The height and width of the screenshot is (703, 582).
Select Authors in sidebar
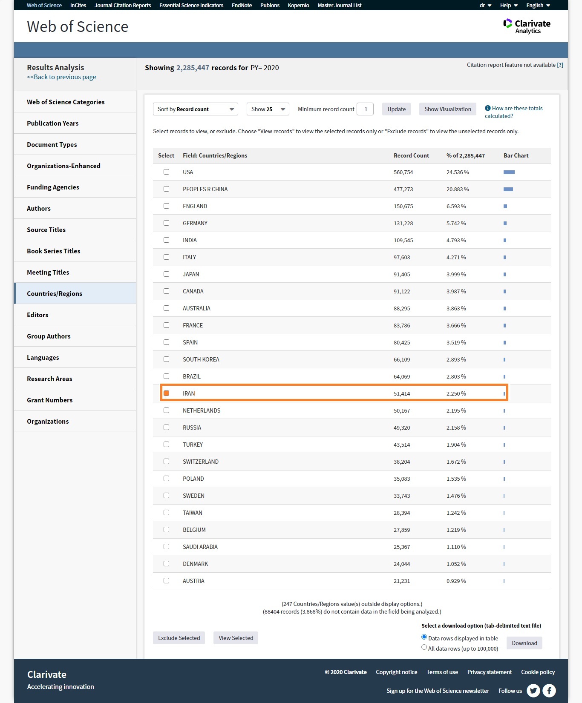pyautogui.click(x=75, y=208)
